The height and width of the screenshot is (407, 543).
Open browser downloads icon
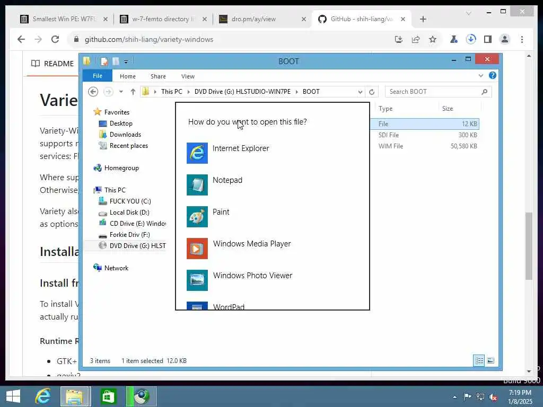(471, 39)
